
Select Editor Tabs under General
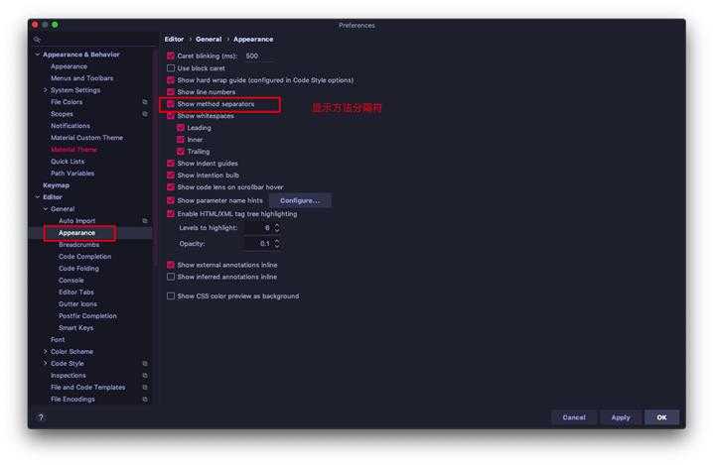(76, 291)
